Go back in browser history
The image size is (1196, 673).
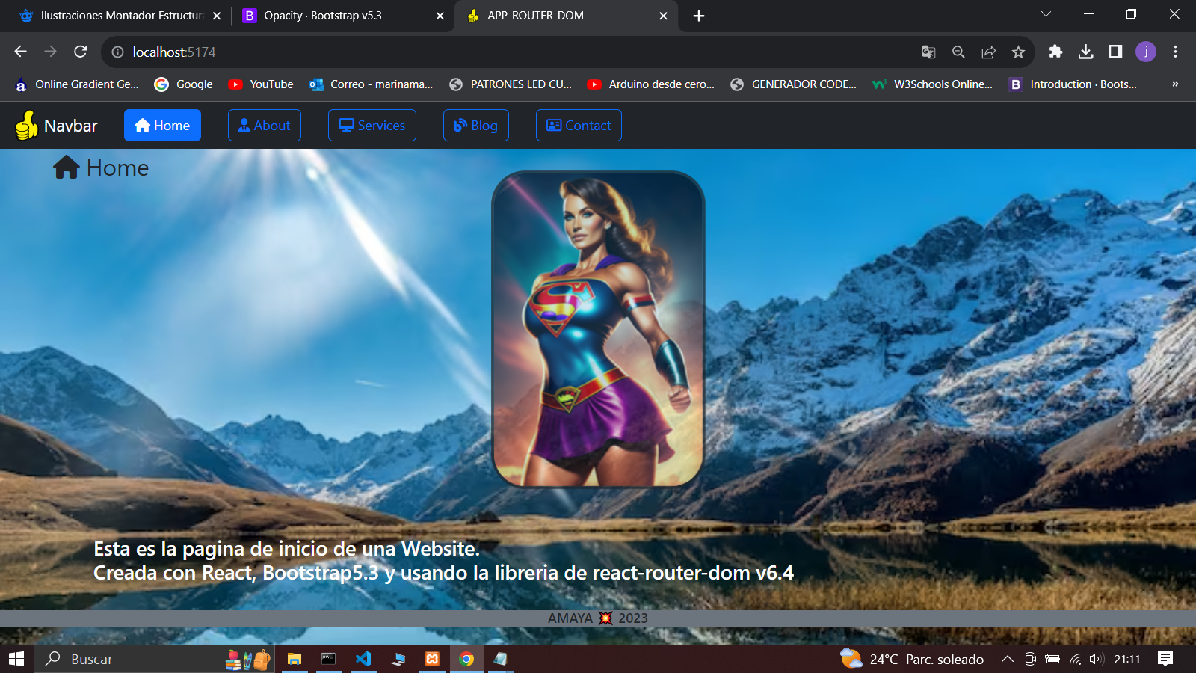coord(20,52)
